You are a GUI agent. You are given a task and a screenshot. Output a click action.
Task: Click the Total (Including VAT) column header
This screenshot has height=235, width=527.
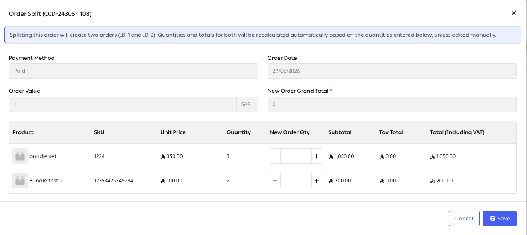(457, 132)
